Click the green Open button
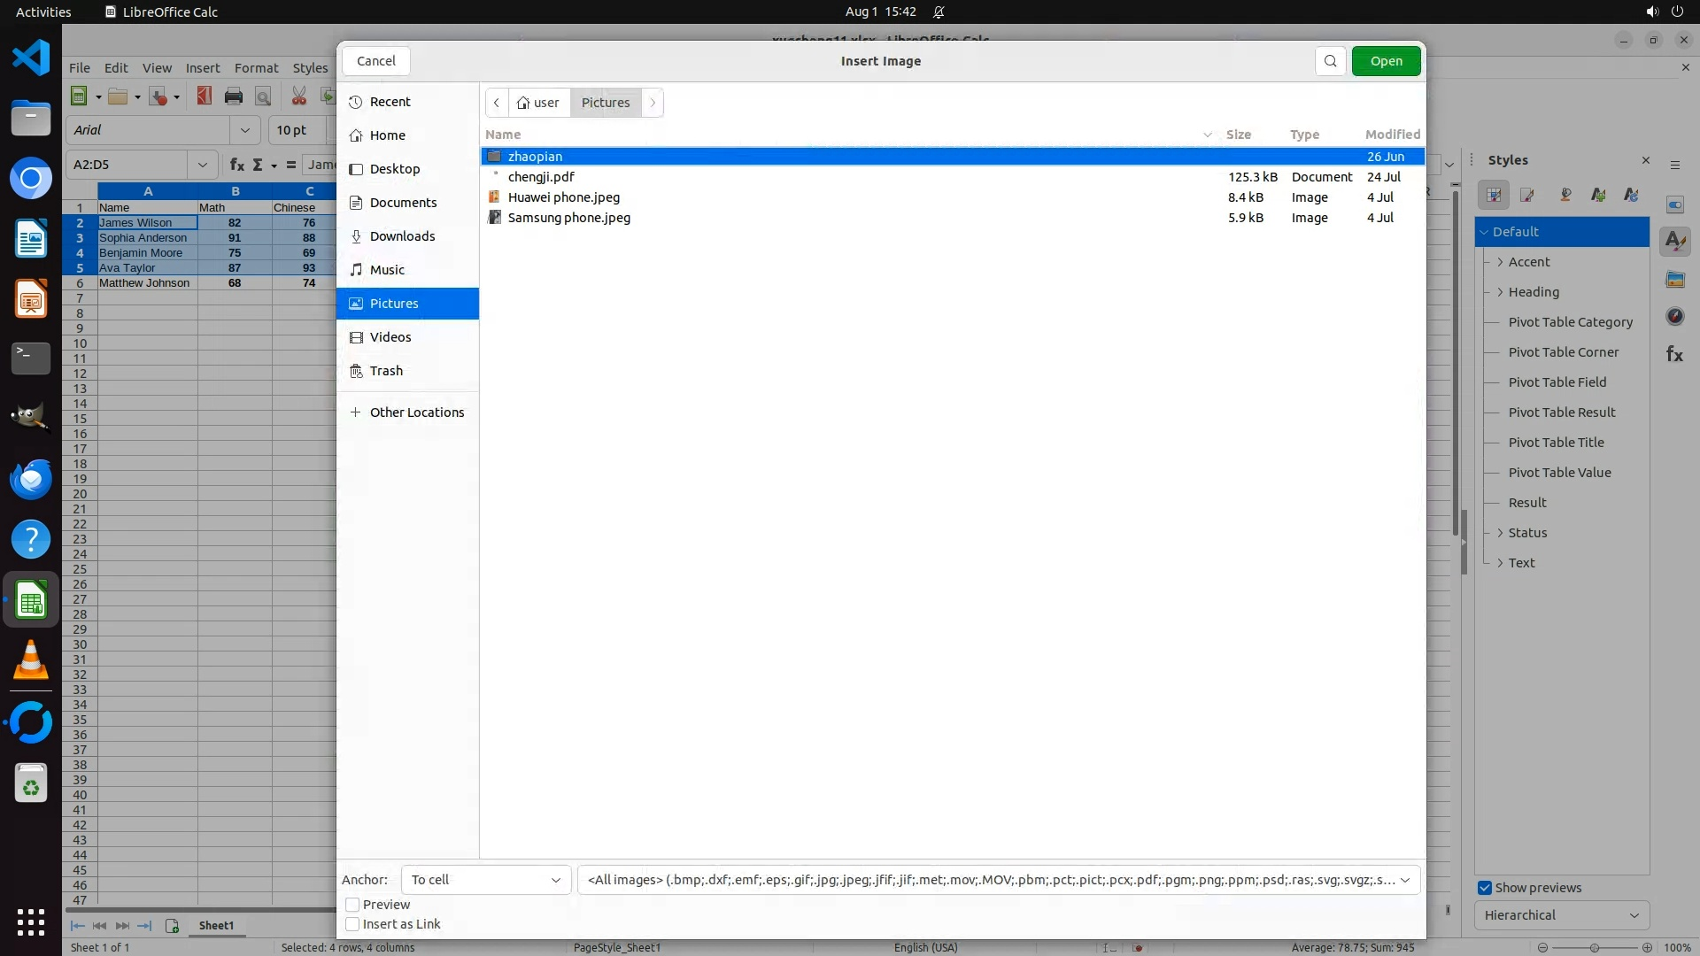This screenshot has height=956, width=1700. (1386, 61)
